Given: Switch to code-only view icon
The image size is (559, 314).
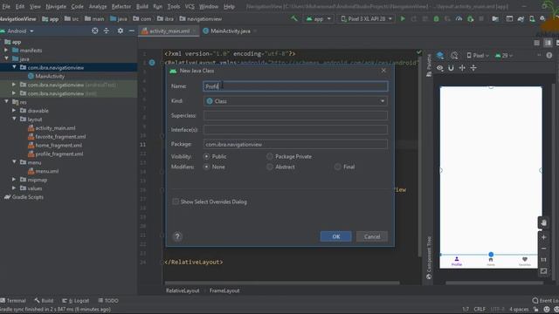Looking at the screenshot, I should 536,43.
